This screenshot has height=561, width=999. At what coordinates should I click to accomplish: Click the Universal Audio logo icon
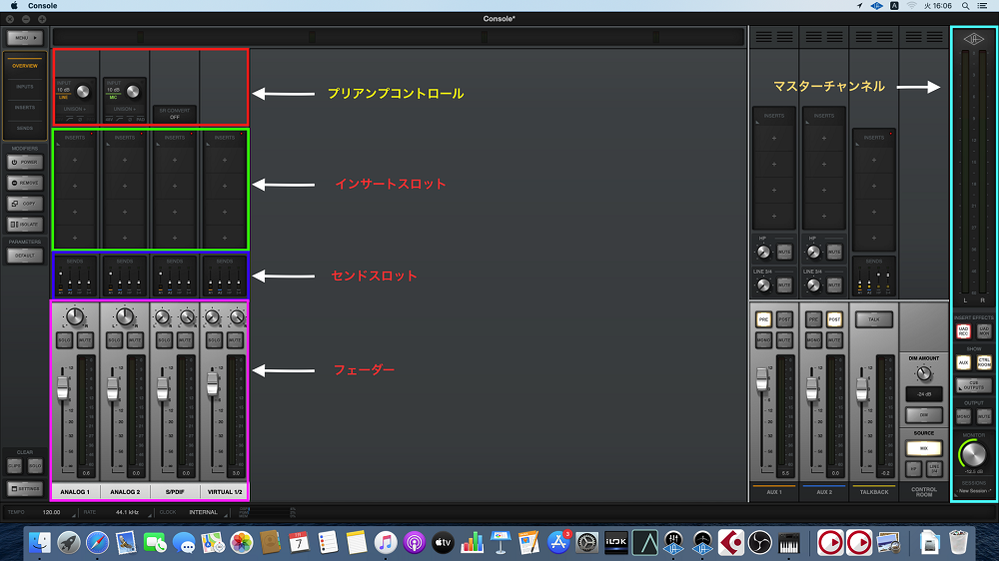pyautogui.click(x=973, y=40)
